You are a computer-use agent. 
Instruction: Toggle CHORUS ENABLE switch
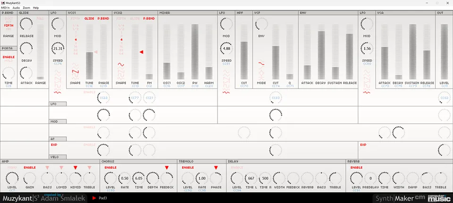coord(110,168)
